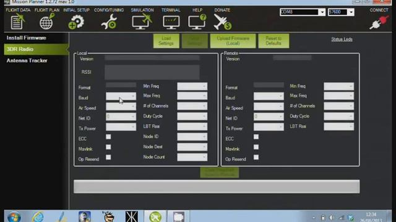This screenshot has width=396, height=222.
Task: Open the Local Net ID dropdown
Action: click(121, 117)
